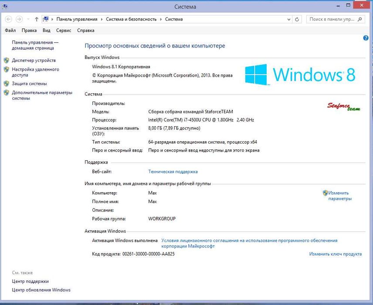Minimize the Система window
373x305 pixels.
point(338,6)
